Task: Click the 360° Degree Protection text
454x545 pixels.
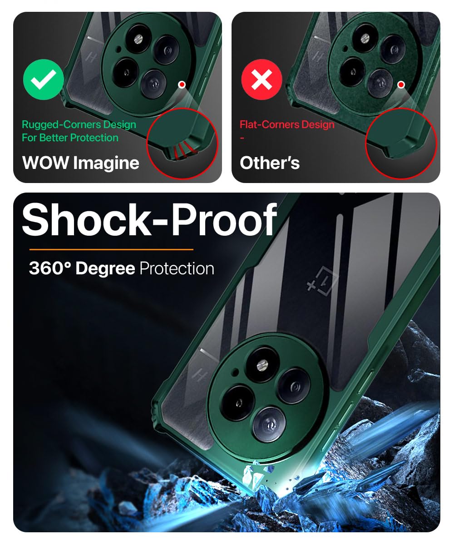Action: tap(122, 268)
